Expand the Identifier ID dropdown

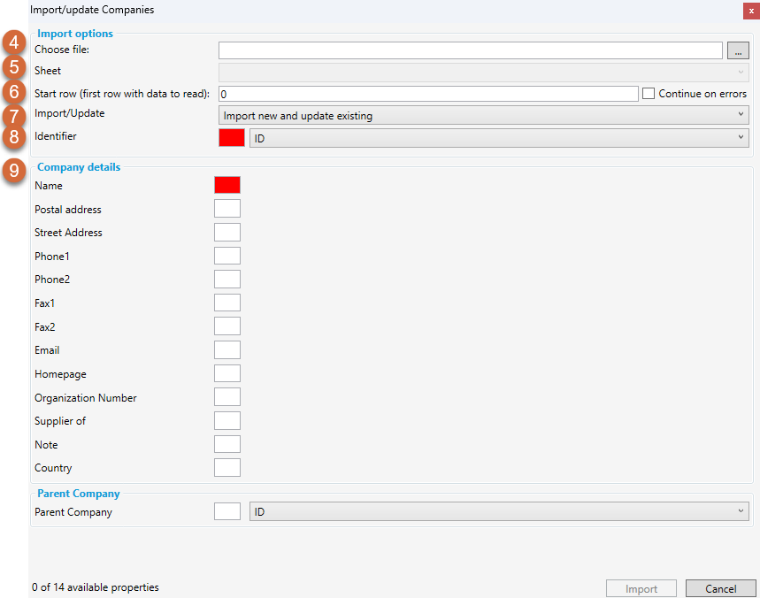499,138
